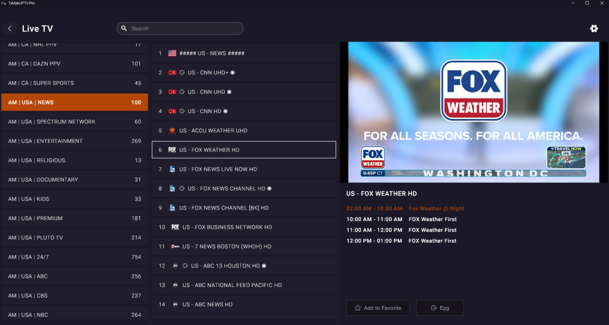The width and height of the screenshot is (609, 325).
Task: Click the magnifier icon in search bar
Action: 124,28
